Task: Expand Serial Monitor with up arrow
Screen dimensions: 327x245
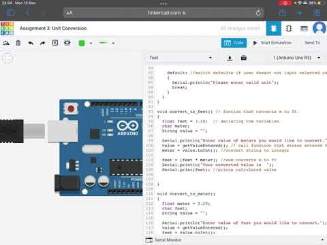Action: pos(322,240)
